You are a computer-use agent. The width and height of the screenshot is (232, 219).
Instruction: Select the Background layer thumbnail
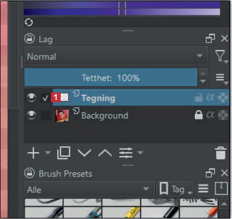[x=62, y=116]
